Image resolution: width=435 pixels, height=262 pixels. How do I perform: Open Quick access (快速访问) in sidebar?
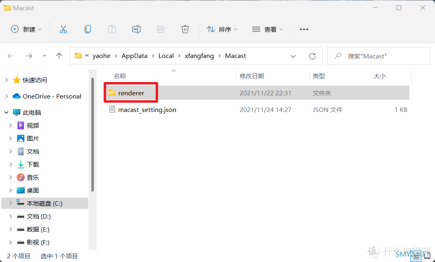point(35,80)
